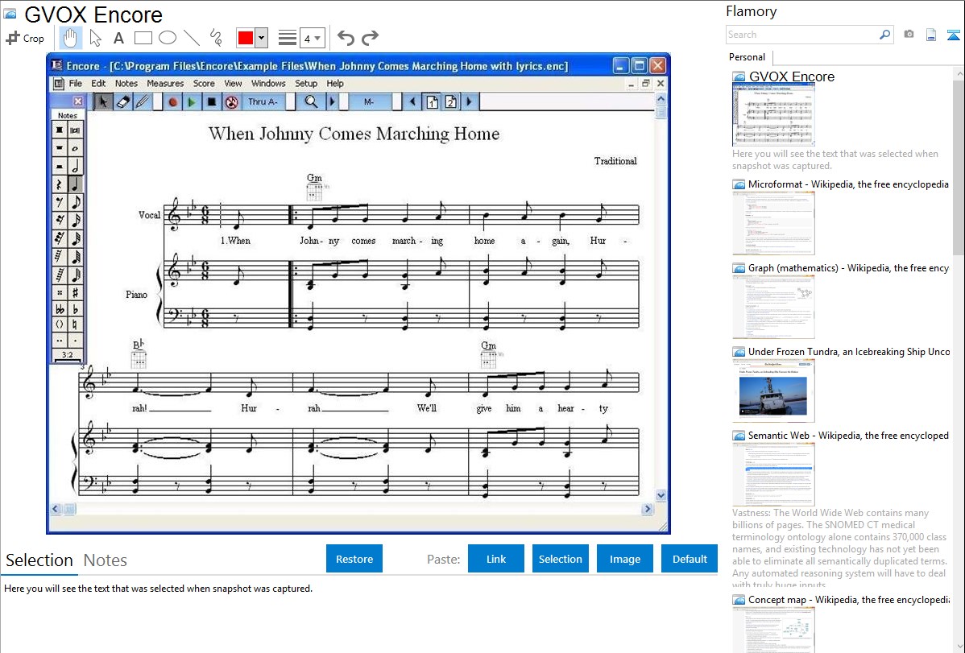Image resolution: width=965 pixels, height=653 pixels.
Task: Open the Personal tab
Action: tap(747, 57)
